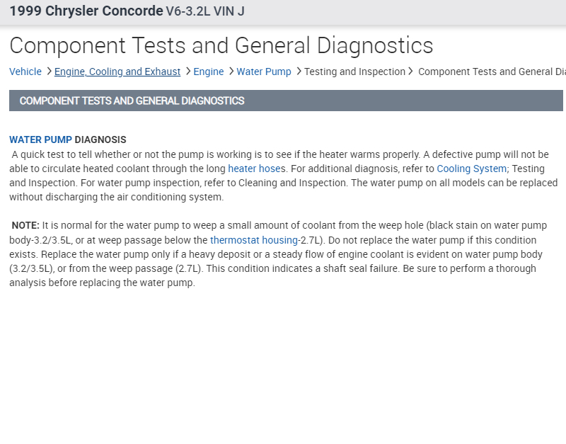Follow the thermostat housing link
Screen dimensions: 566x444
pos(254,240)
